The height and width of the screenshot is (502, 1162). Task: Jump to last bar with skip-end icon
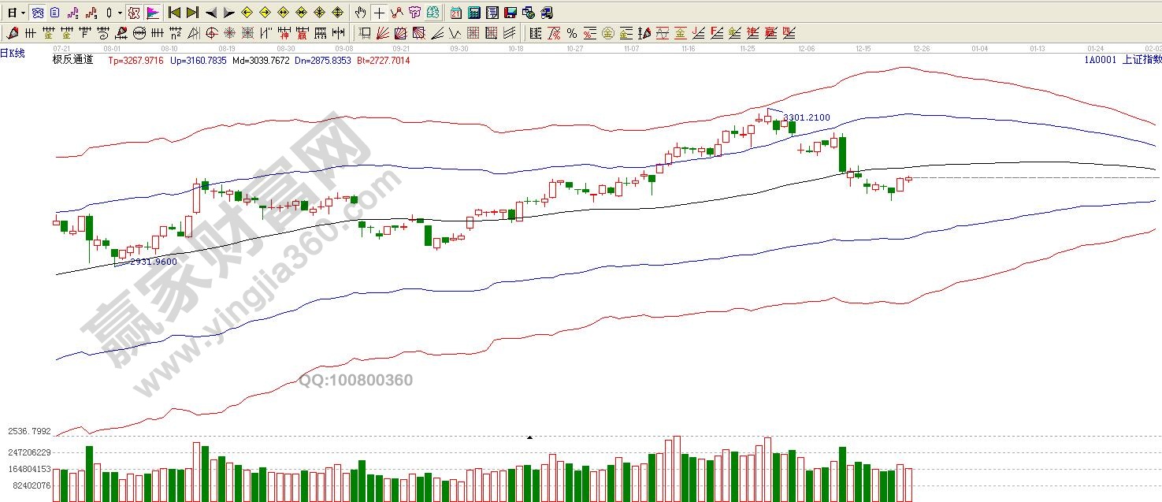(x=192, y=13)
